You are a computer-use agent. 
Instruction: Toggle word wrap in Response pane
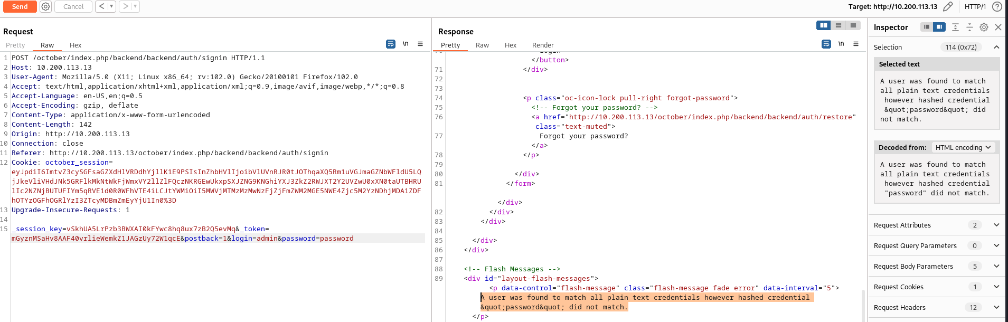[826, 44]
